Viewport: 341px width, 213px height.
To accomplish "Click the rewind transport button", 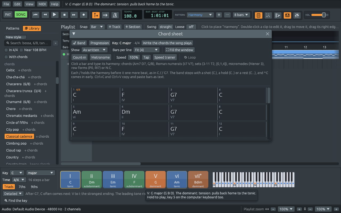I will [x=45, y=15].
